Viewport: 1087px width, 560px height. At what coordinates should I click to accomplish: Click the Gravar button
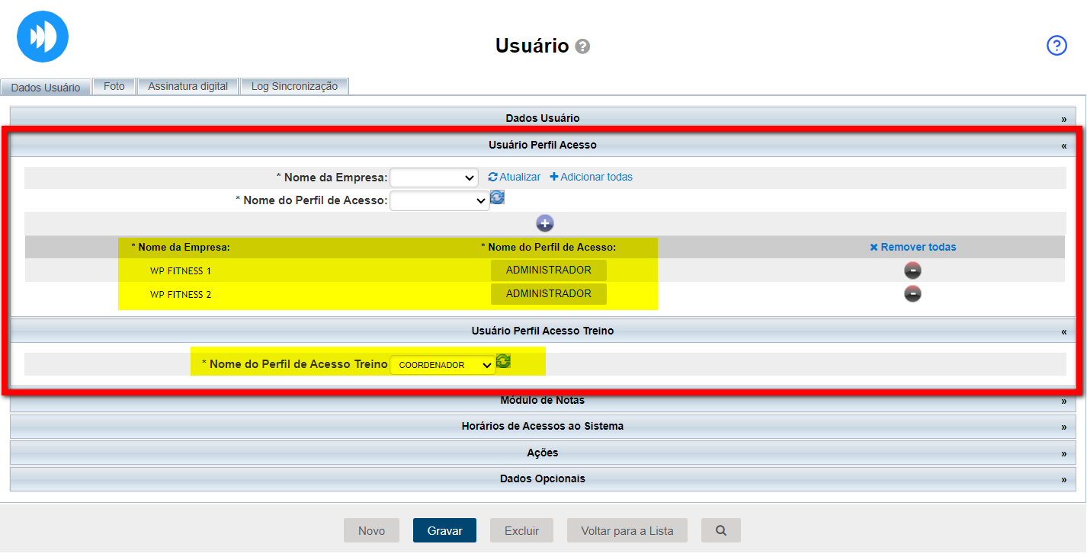[x=444, y=530]
